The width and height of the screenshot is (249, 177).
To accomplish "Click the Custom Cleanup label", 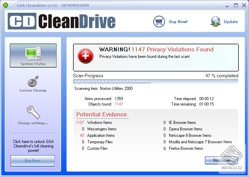I will tap(33, 90).
